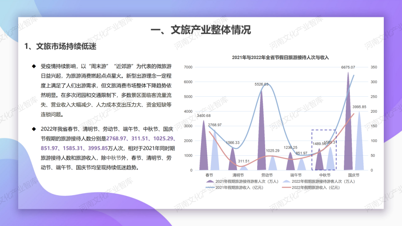Click the 劳动节 label on the x-axis
This screenshot has width=402, height=226.
pos(267,175)
